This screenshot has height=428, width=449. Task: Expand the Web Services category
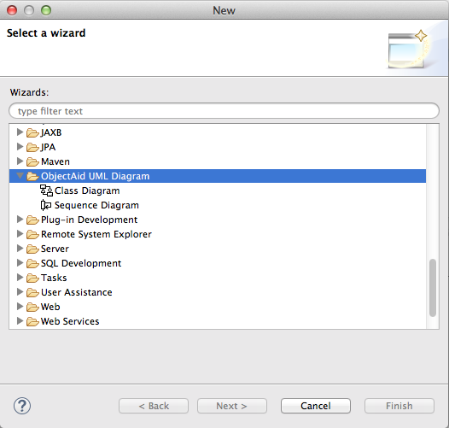coord(20,320)
